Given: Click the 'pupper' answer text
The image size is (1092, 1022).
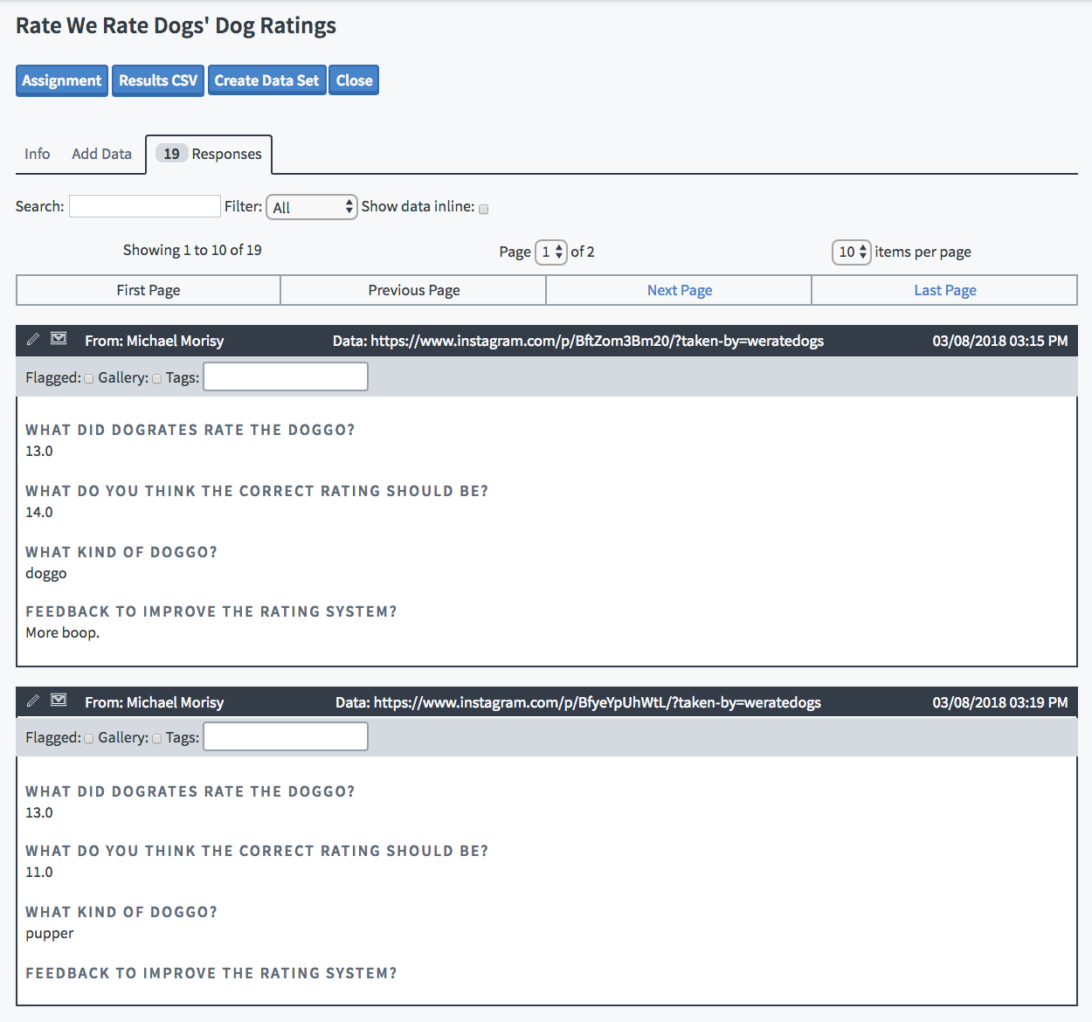Looking at the screenshot, I should [x=50, y=934].
